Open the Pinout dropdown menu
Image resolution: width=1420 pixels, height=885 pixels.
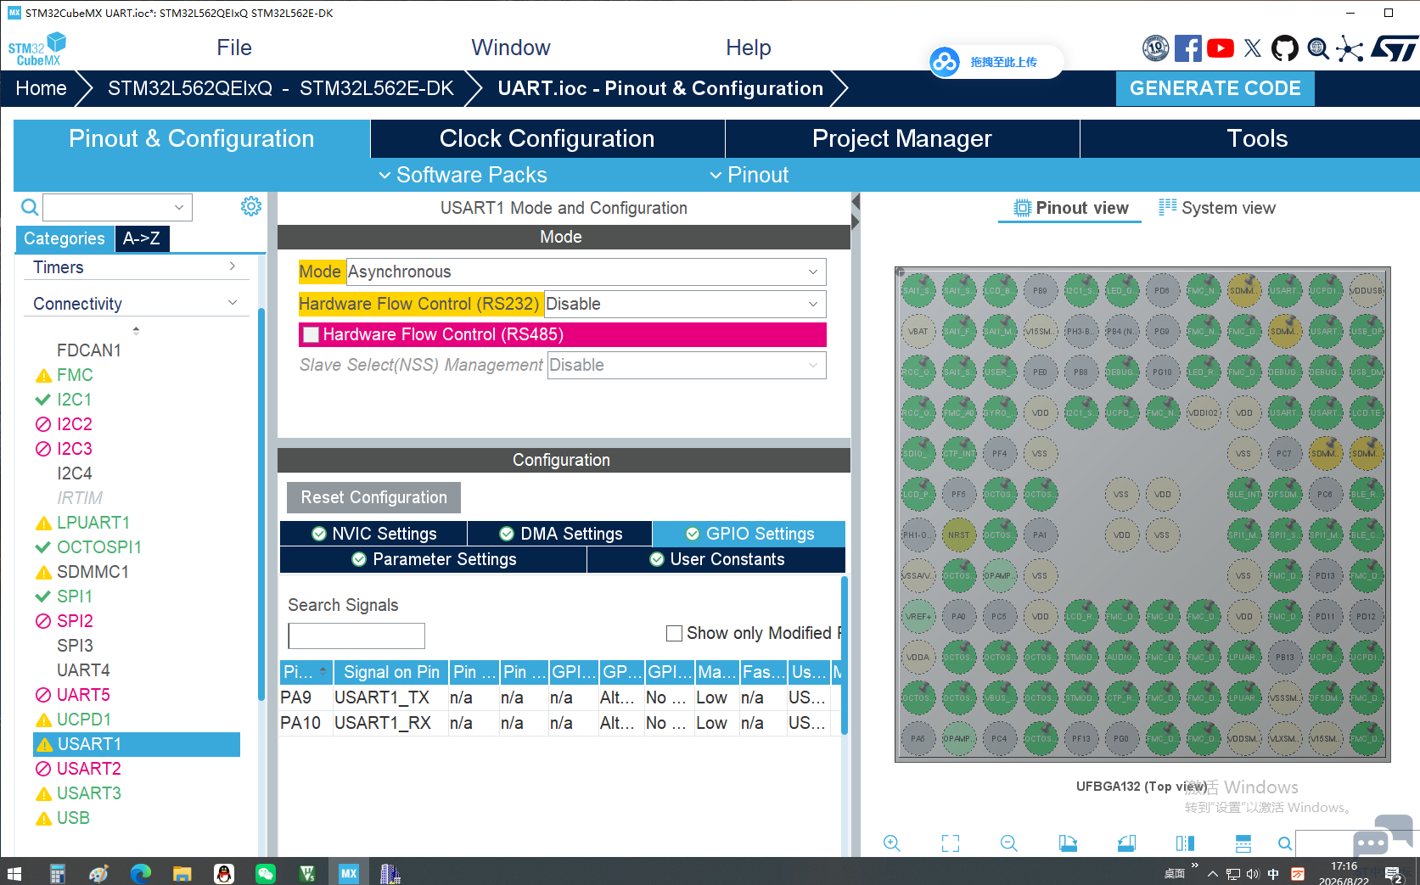click(x=749, y=175)
